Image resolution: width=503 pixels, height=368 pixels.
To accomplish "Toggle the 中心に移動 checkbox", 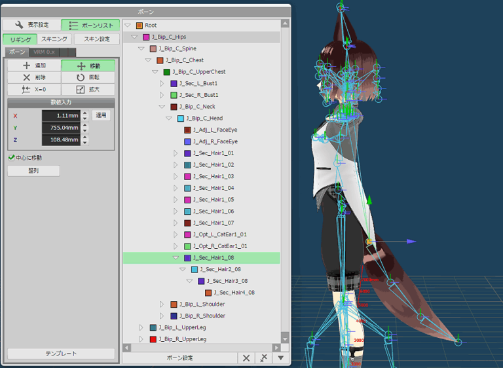I will pos(11,158).
